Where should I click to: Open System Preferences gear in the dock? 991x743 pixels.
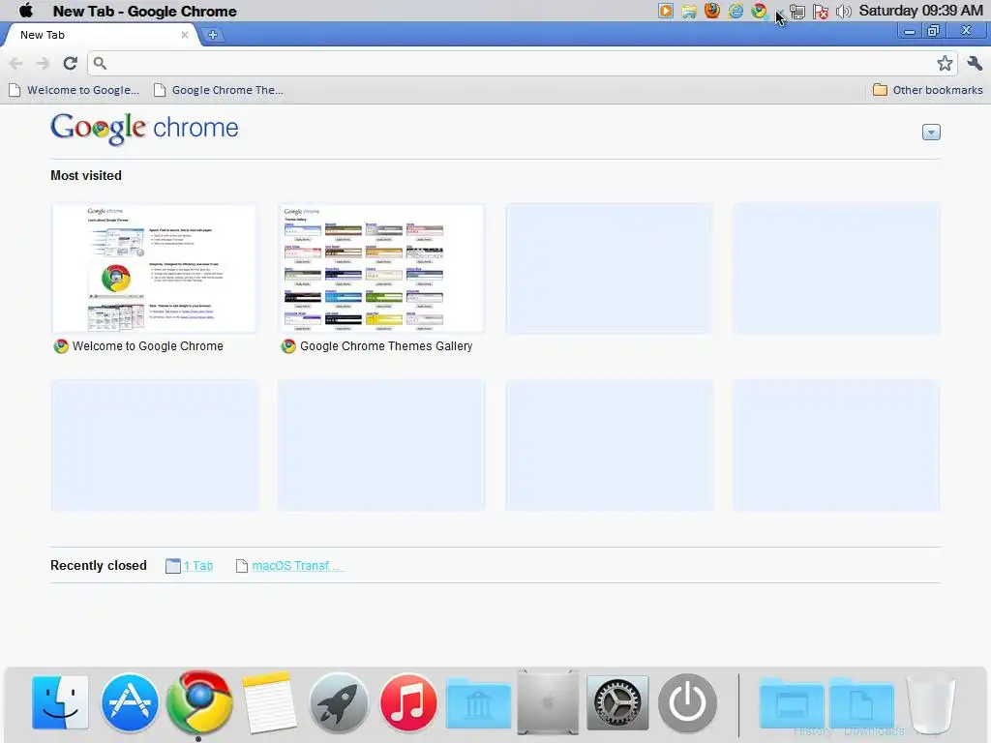617,702
